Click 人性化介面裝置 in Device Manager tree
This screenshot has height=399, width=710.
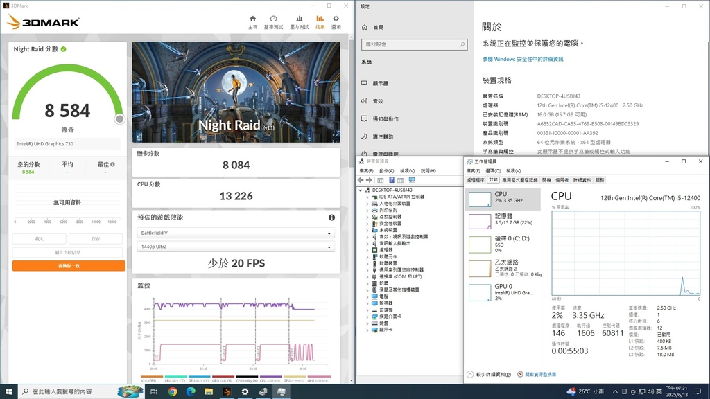pyautogui.click(x=395, y=204)
